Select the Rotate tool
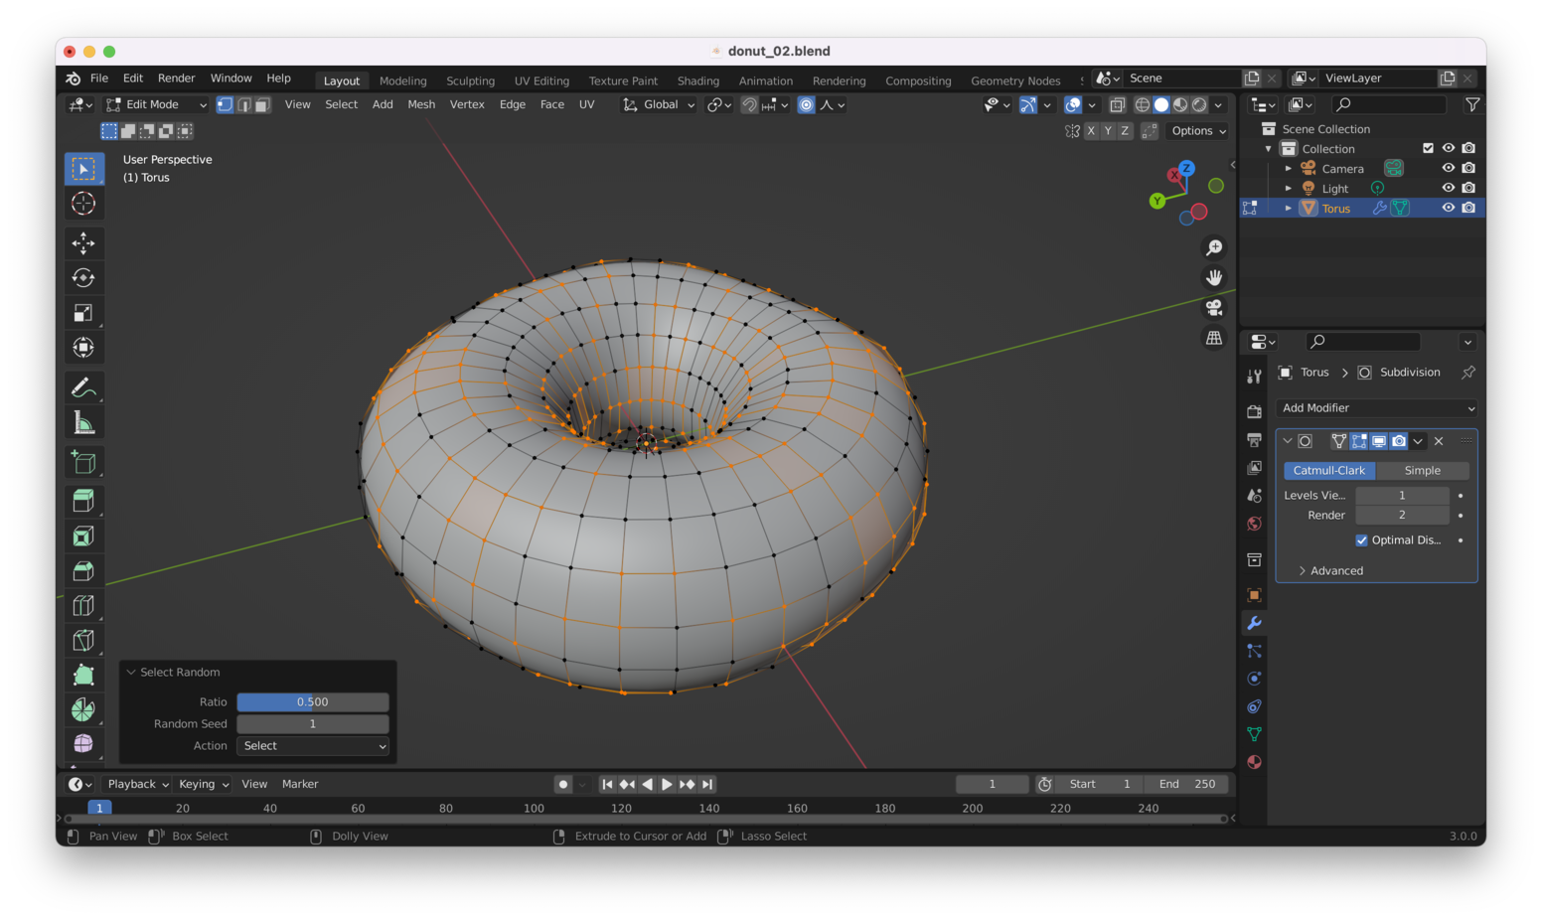Image resolution: width=1542 pixels, height=920 pixels. pyautogui.click(x=83, y=278)
